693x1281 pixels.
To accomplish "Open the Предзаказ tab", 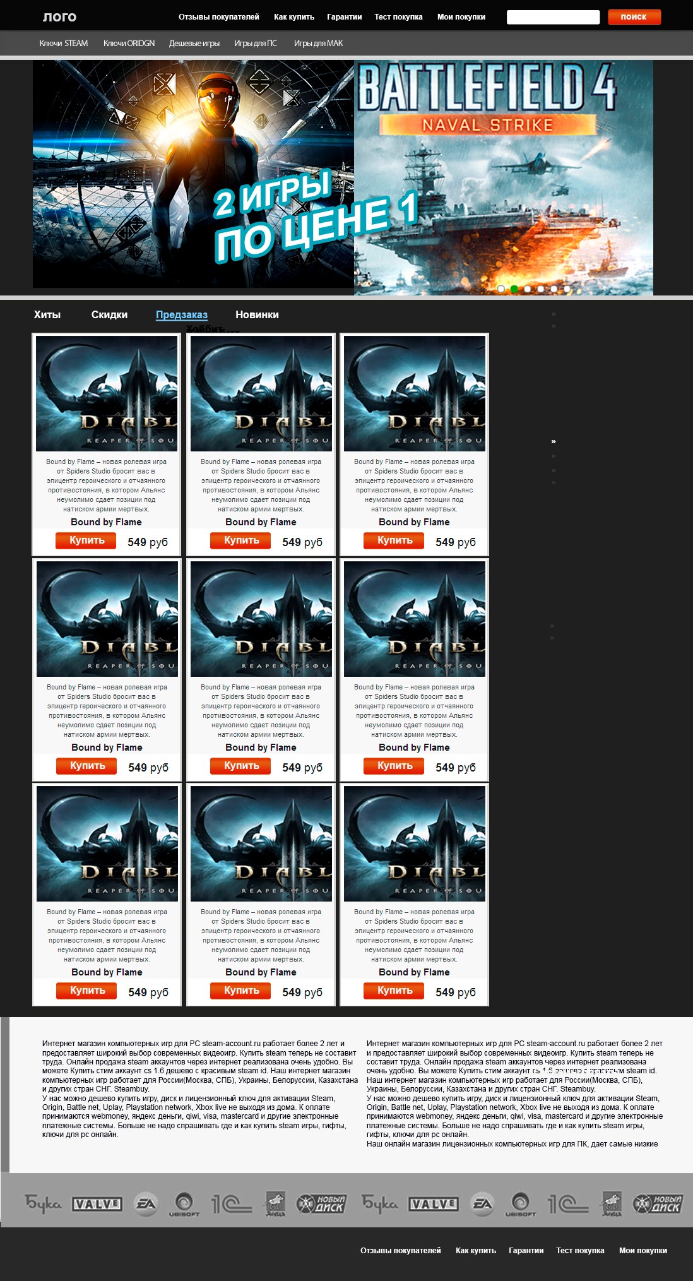I will [182, 314].
